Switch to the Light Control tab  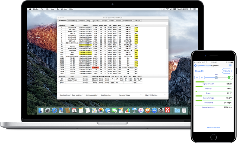[127, 21]
